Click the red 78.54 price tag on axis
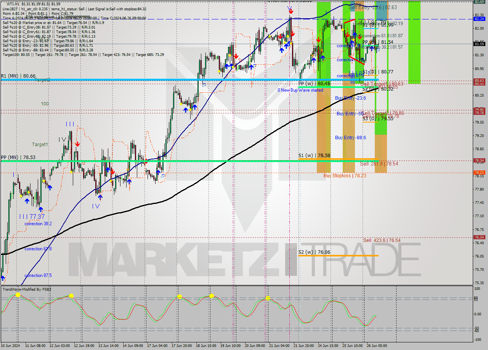488x350 pixels. pos(479,161)
